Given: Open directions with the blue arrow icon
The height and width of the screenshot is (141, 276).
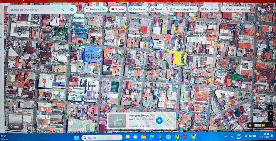Looking at the screenshot, I should click(72, 9).
